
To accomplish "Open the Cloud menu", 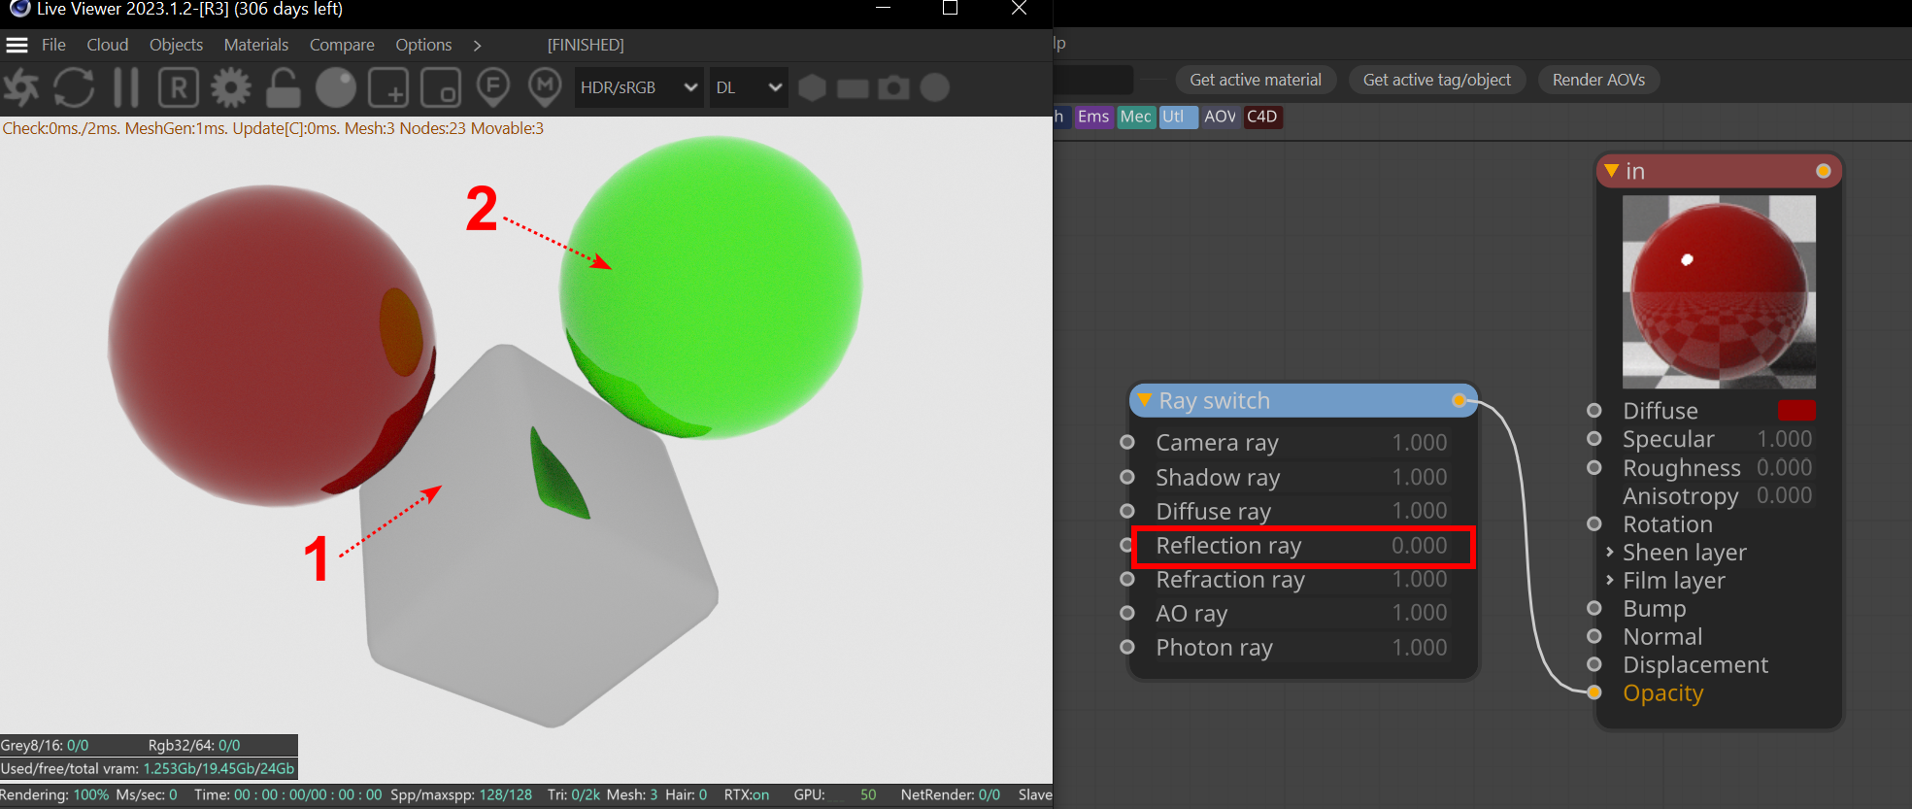I will tap(107, 45).
